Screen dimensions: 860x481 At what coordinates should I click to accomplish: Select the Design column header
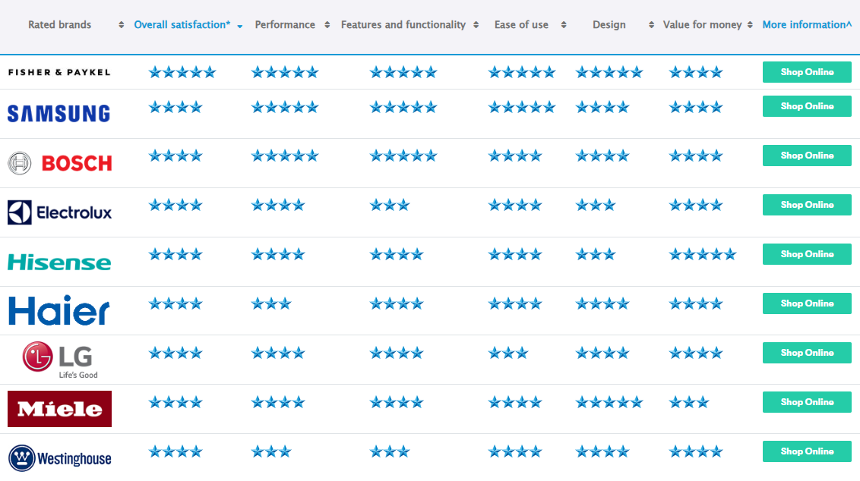(609, 24)
